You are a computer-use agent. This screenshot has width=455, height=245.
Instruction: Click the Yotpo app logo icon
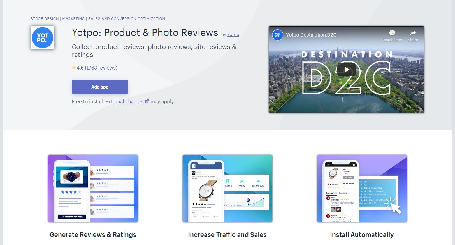coord(43,38)
